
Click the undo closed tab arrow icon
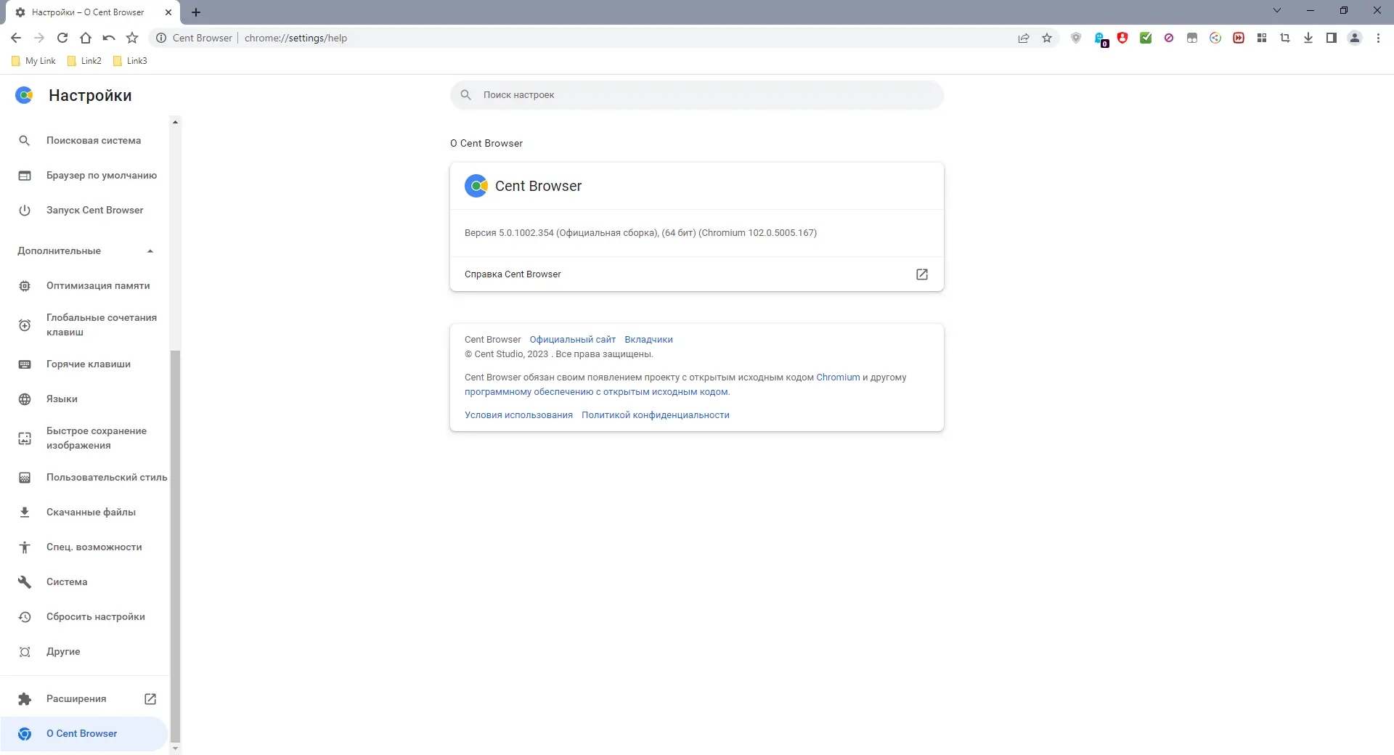click(109, 38)
